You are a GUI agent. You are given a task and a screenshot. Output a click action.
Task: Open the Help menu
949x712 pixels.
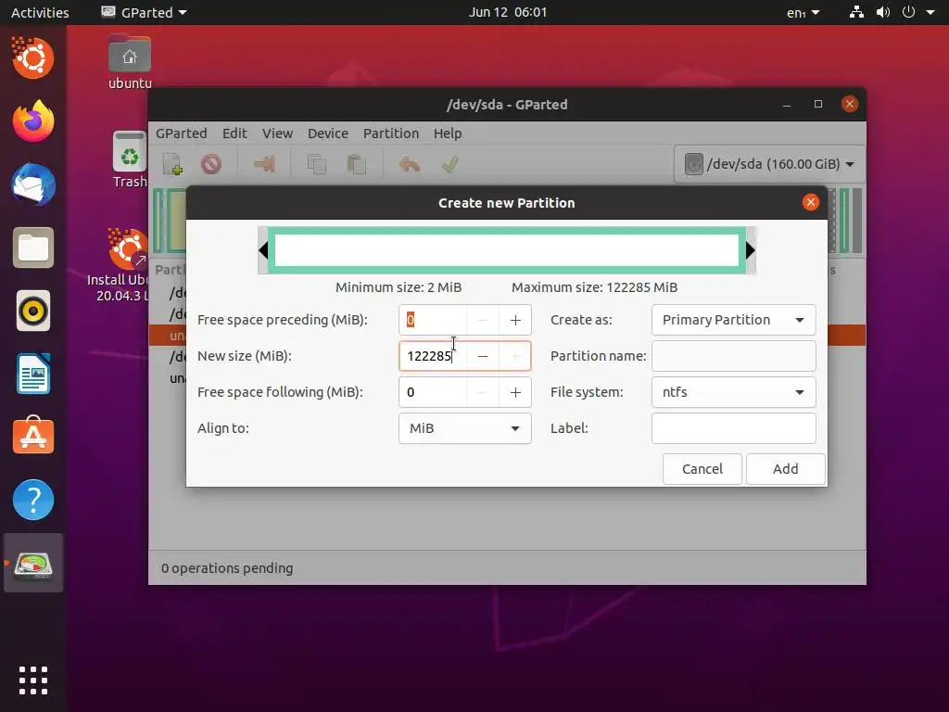pos(448,133)
